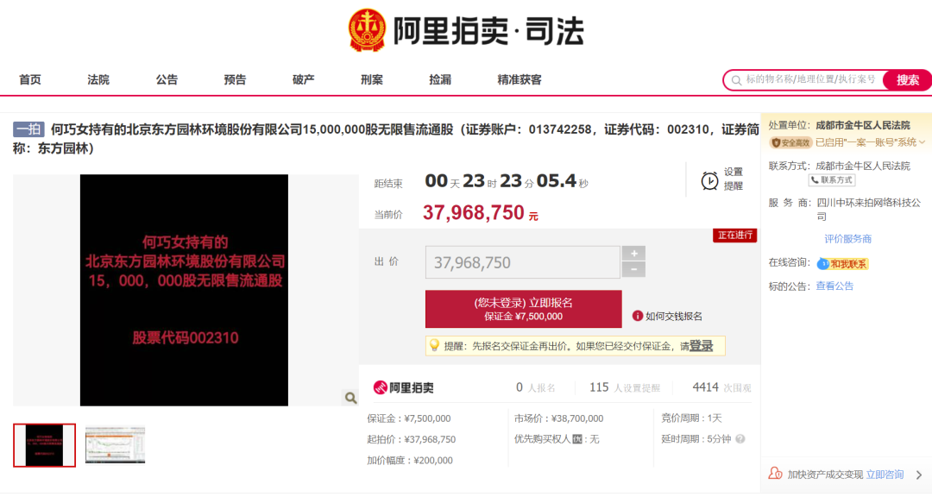Open the 查看公告 link
Screen dimensions: 932x503
click(x=834, y=286)
